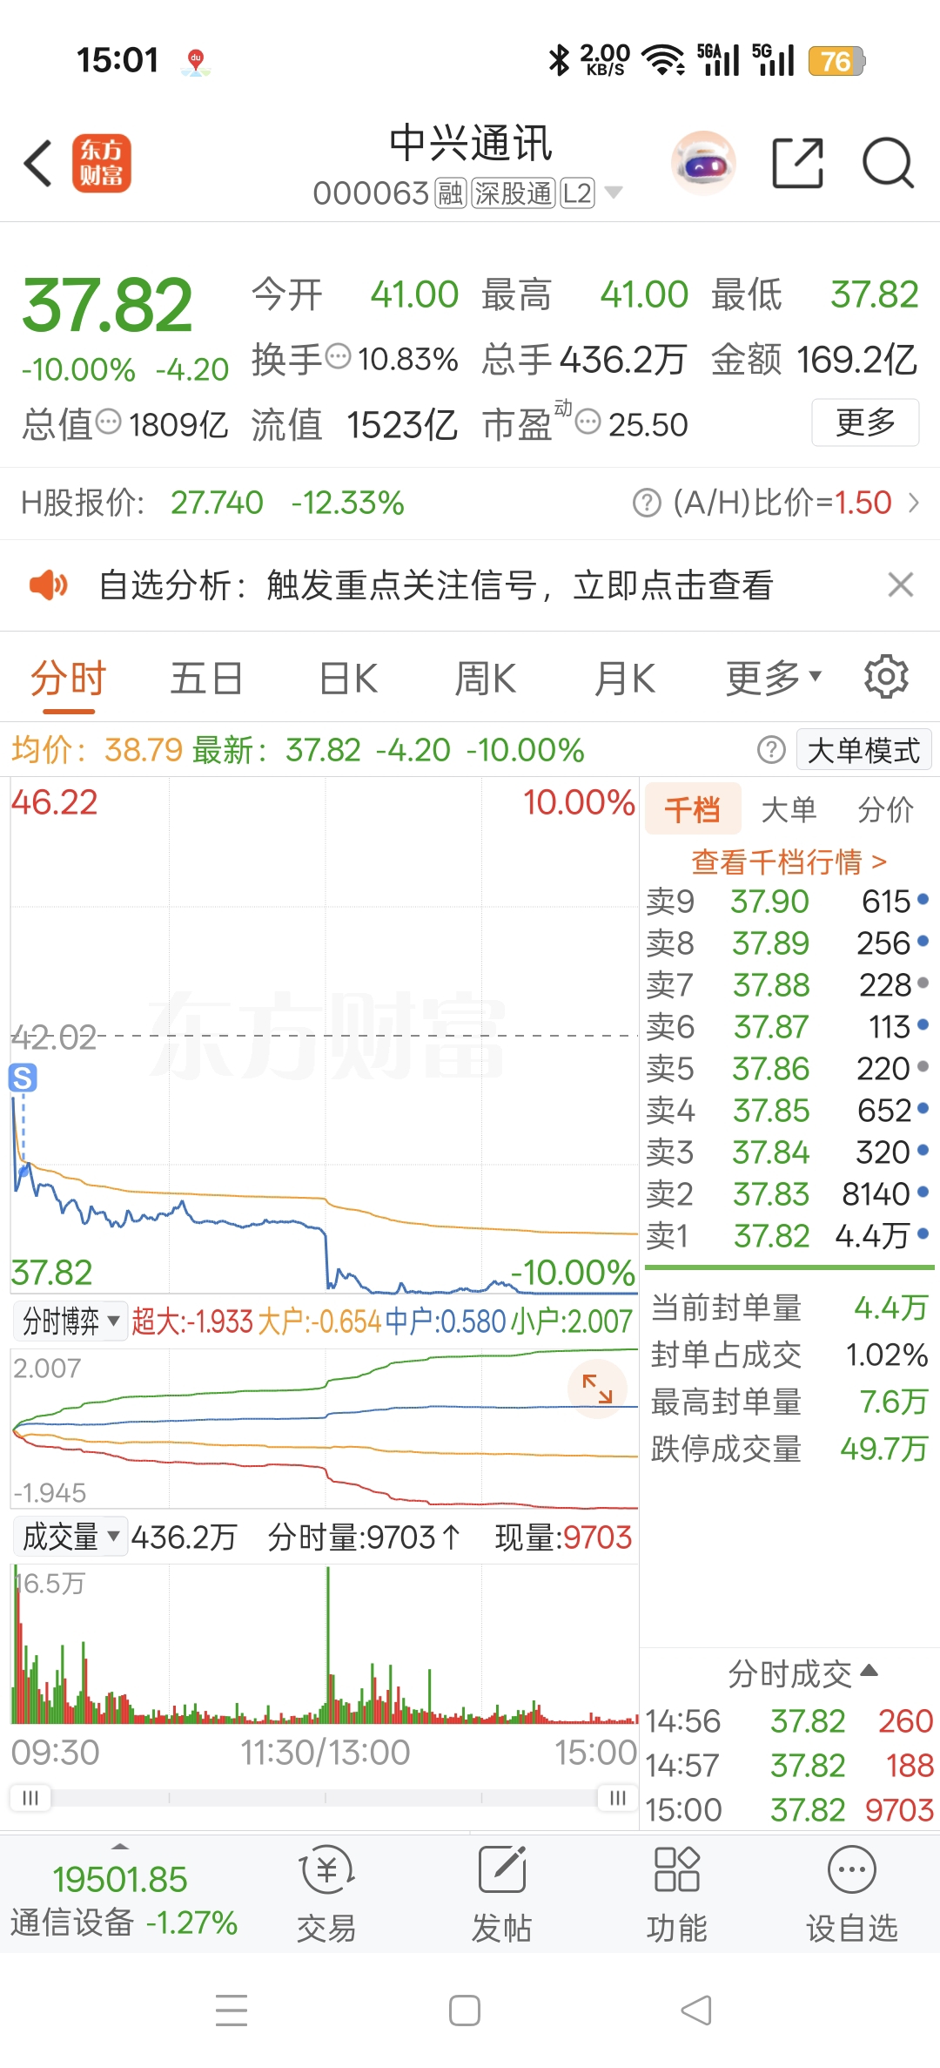Switch to the 日K tab

348,678
